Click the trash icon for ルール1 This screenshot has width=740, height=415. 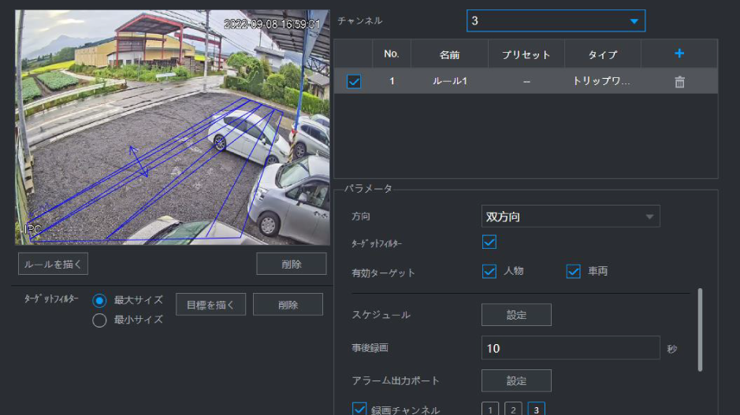click(679, 82)
